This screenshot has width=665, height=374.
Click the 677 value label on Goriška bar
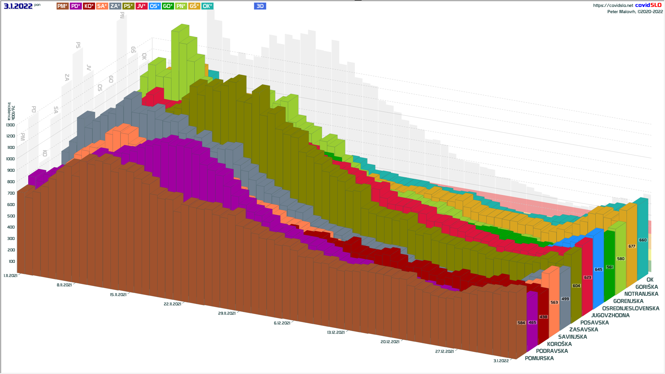632,246
